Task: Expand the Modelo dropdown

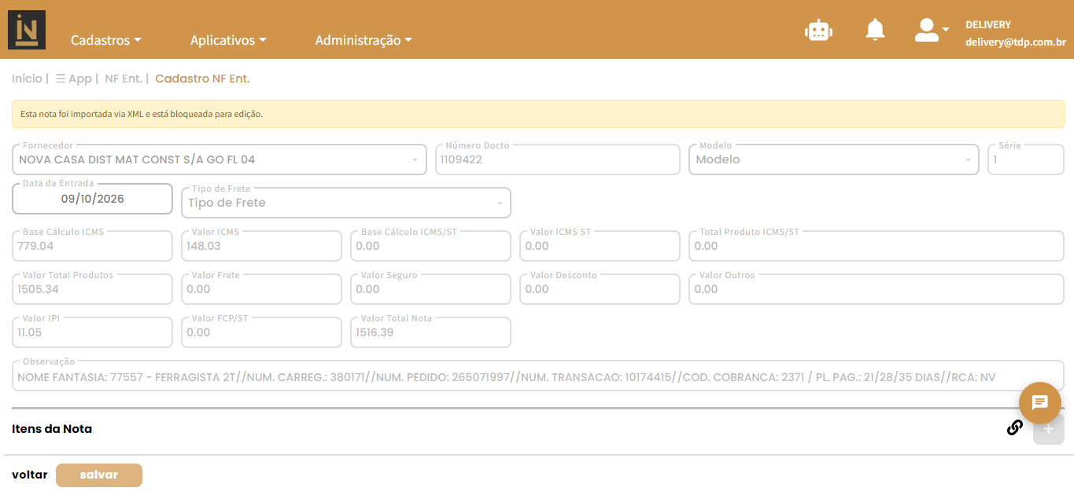Action: pos(834,159)
